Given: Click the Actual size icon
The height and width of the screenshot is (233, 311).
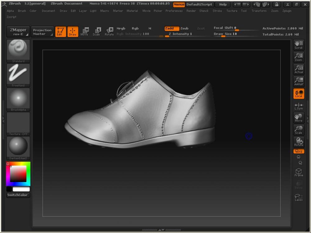Looking at the screenshot, I should (299, 69).
